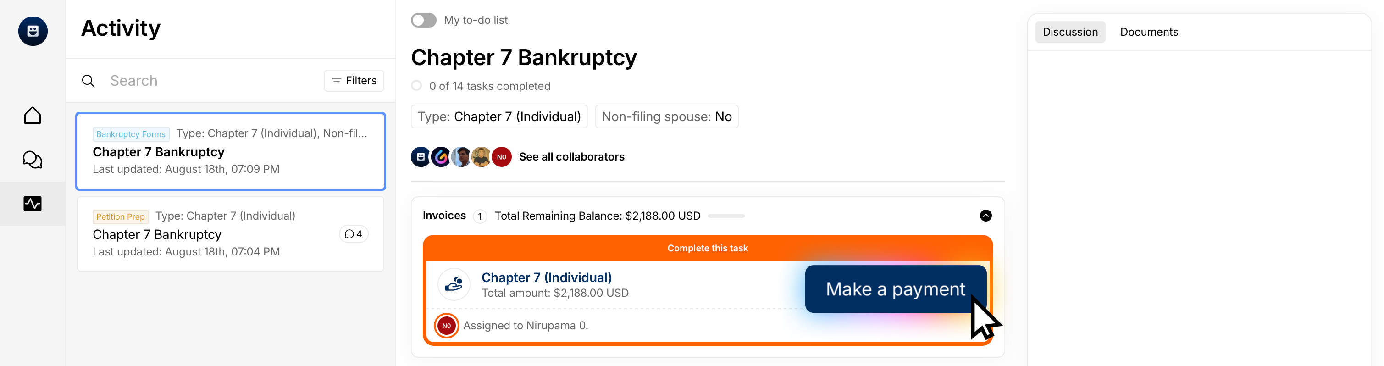Open See all collaborators link
Viewport: 1384px width, 366px height.
[572, 157]
